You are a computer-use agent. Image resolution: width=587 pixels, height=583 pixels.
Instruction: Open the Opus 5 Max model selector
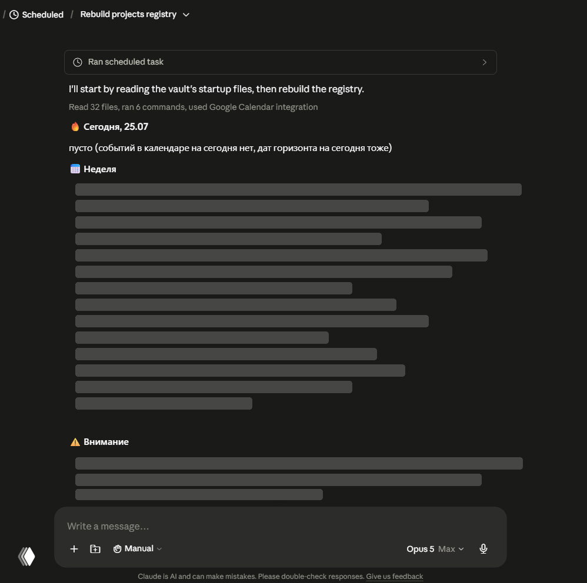pos(435,549)
